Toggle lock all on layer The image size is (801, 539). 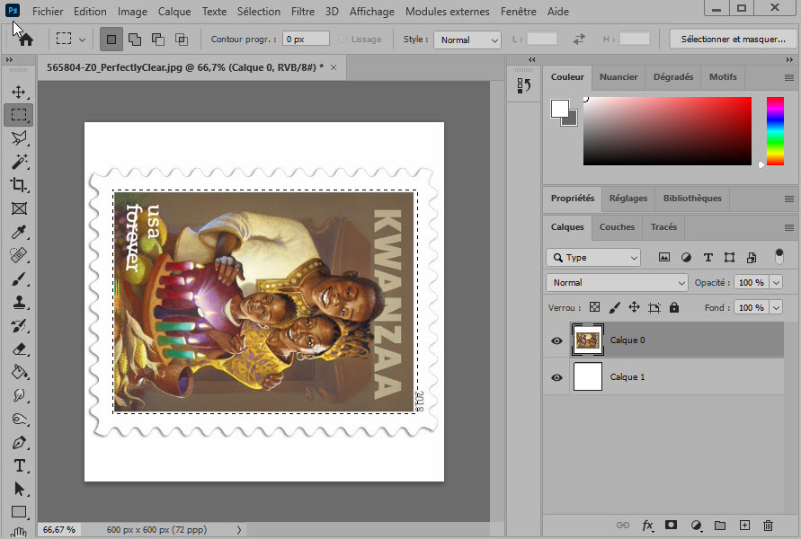tap(674, 307)
